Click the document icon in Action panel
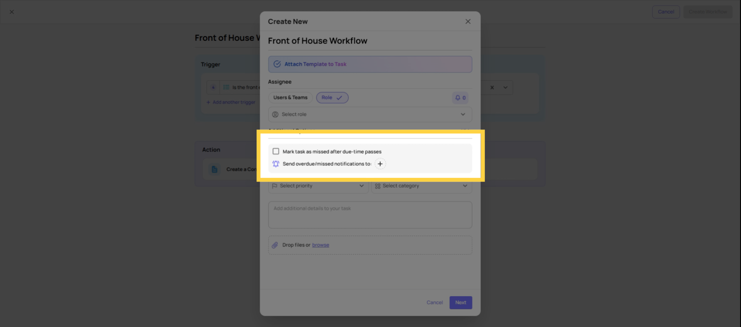Viewport: 741px width, 327px height. pyautogui.click(x=215, y=169)
